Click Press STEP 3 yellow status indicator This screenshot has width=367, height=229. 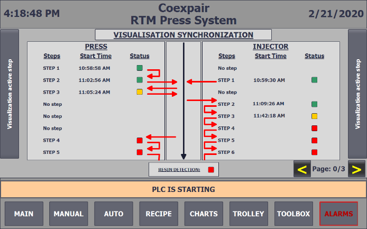click(140, 92)
